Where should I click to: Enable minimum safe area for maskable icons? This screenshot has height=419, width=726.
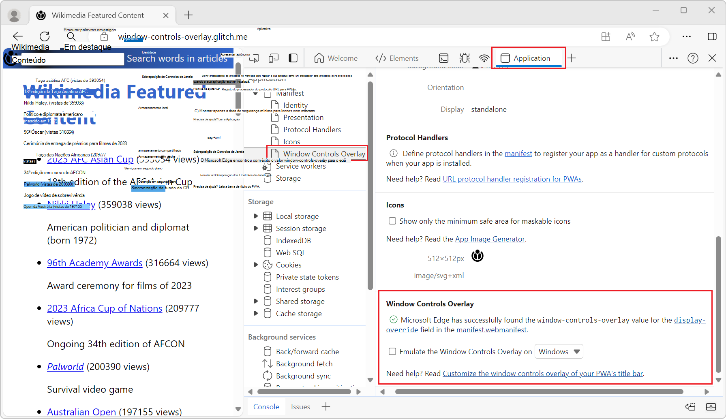click(x=392, y=221)
